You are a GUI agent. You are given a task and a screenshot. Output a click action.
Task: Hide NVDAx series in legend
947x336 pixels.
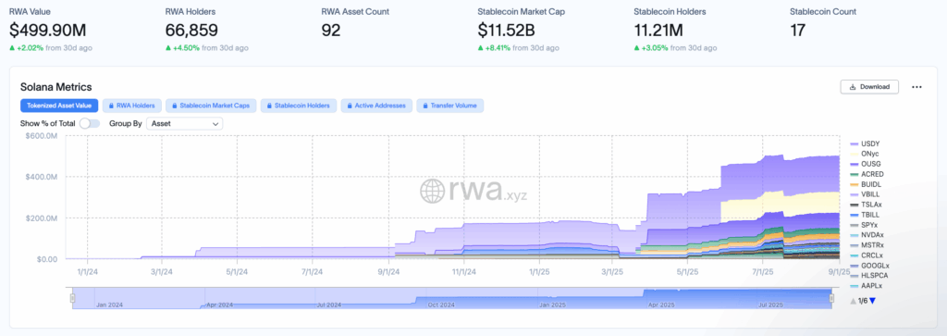pos(867,235)
